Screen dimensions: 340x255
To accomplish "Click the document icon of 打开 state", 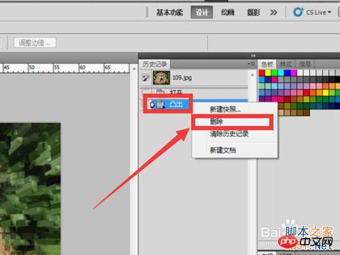I will point(160,92).
